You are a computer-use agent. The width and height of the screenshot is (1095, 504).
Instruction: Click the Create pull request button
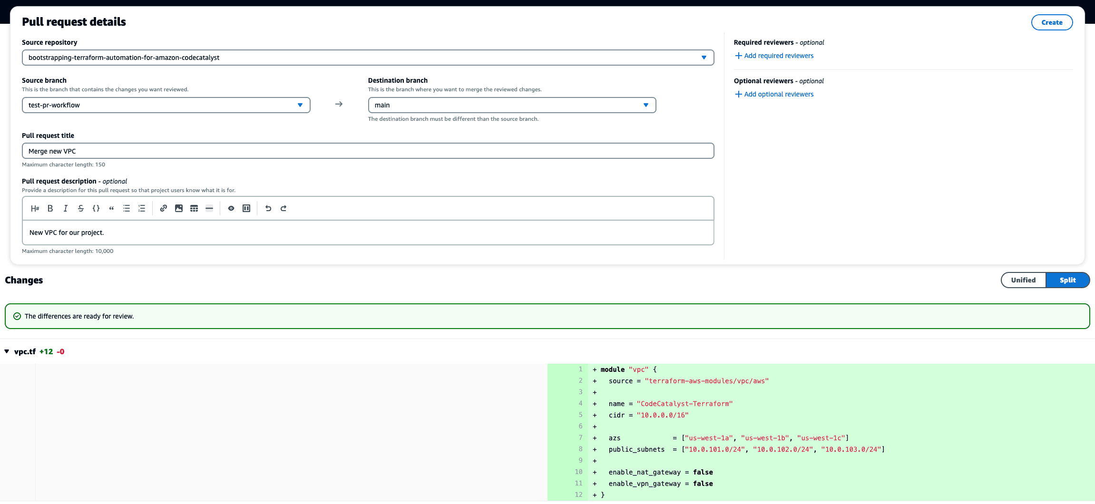click(1052, 22)
